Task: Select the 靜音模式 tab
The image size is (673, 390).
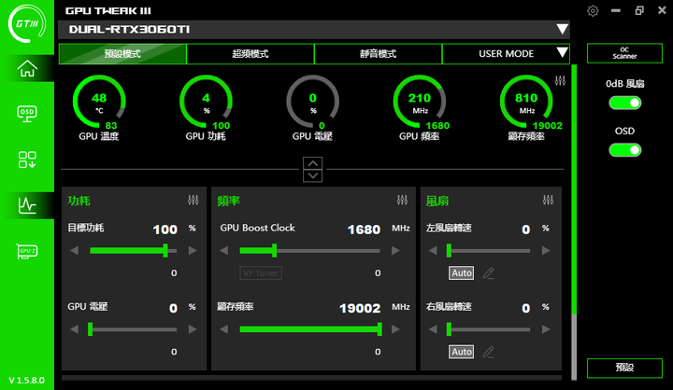Action: point(379,54)
